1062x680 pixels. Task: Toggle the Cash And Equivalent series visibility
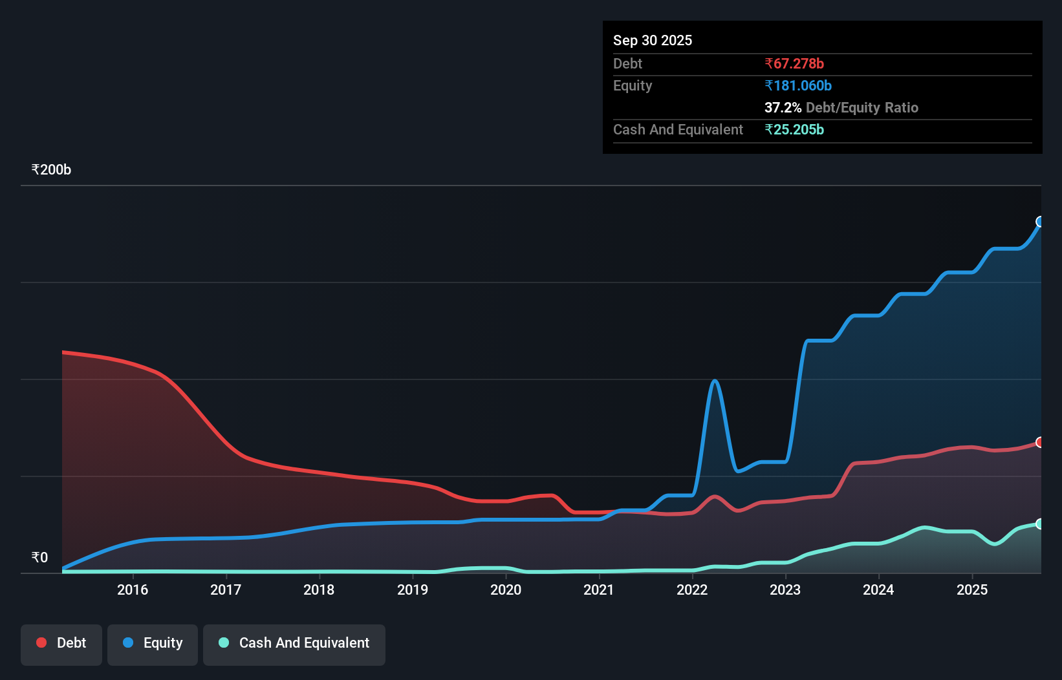[294, 643]
